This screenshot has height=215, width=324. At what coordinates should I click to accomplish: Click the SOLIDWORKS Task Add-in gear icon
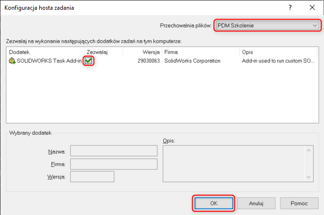pos(12,61)
